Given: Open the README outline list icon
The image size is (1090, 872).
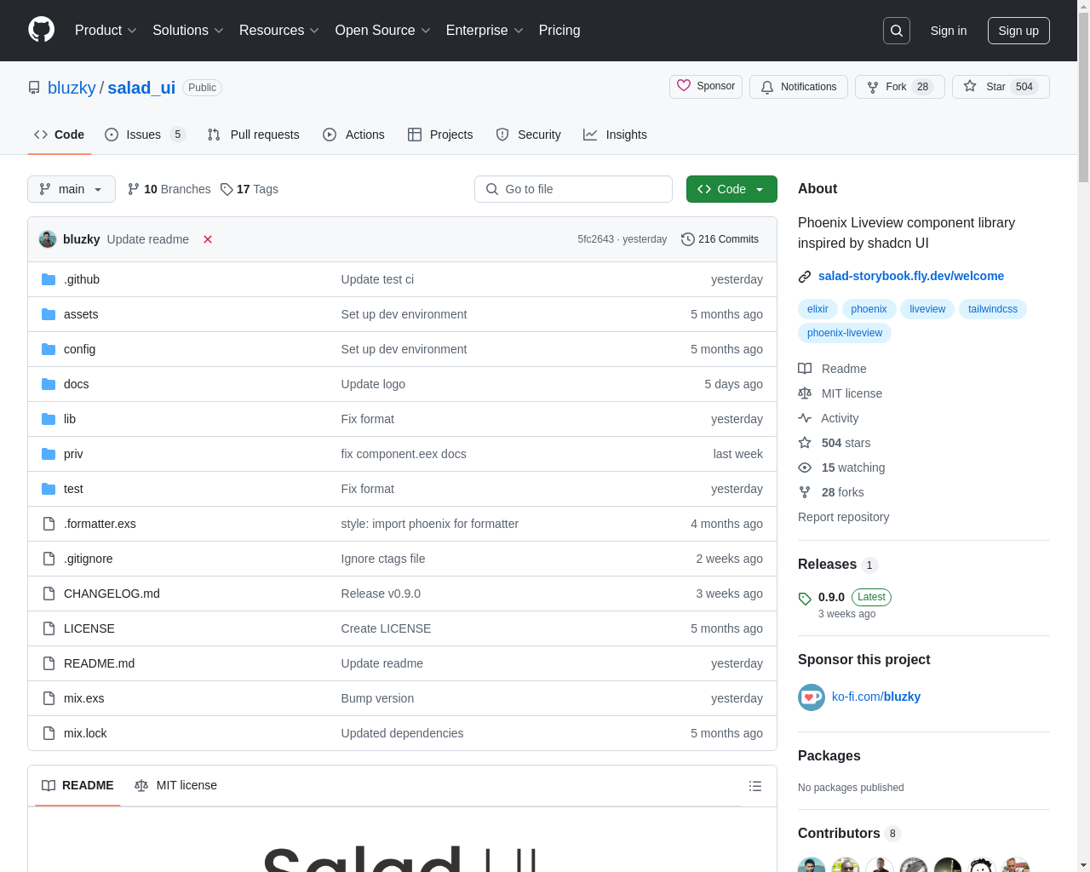Looking at the screenshot, I should (x=755, y=786).
